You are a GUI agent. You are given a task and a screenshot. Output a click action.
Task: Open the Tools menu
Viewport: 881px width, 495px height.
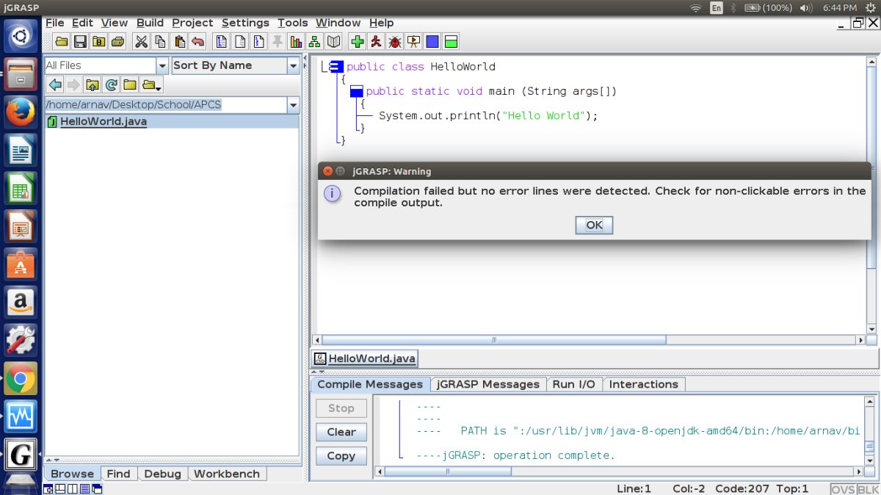tap(293, 23)
